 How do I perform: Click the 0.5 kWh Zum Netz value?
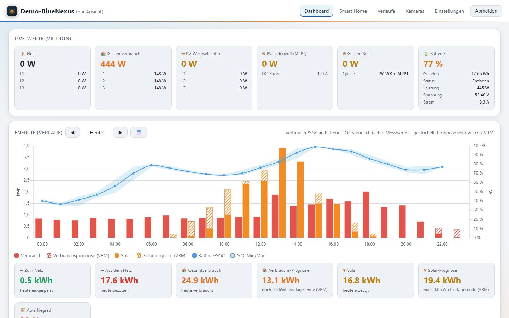point(36,281)
